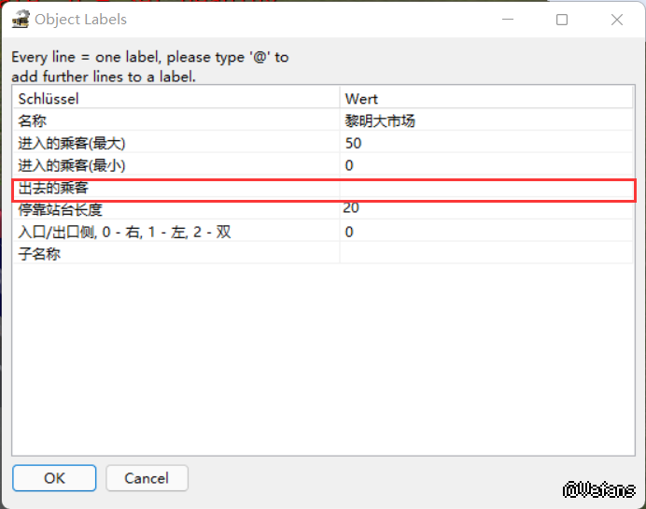Edit the 进入的乘客(最小) value 0
This screenshot has height=509, width=646.
coord(486,165)
